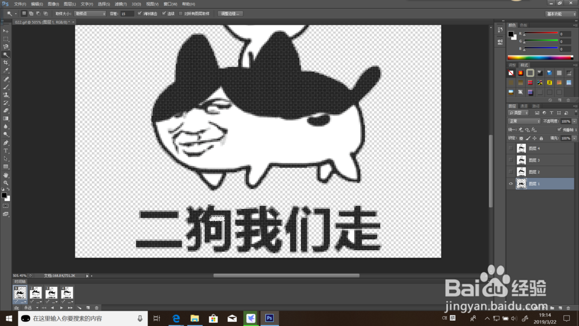Switch to the 色板 swatches tab
Screen dimensions: 579x326
(523, 25)
